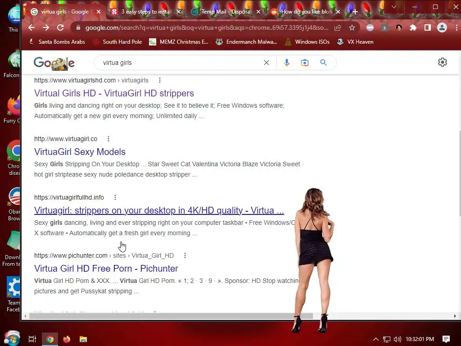The width and height of the screenshot is (461, 346).
Task: Open 'Virtual Girls HD - VirtuaGirl HD strippers' result
Action: 114,93
